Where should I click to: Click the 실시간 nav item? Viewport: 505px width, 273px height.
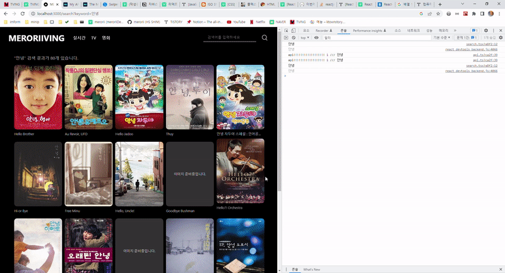coord(80,38)
